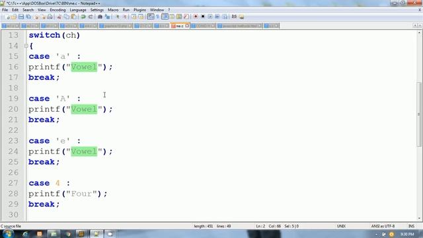423x238 pixels.
Task: Save the recorded macro icon
Action: 225,17
